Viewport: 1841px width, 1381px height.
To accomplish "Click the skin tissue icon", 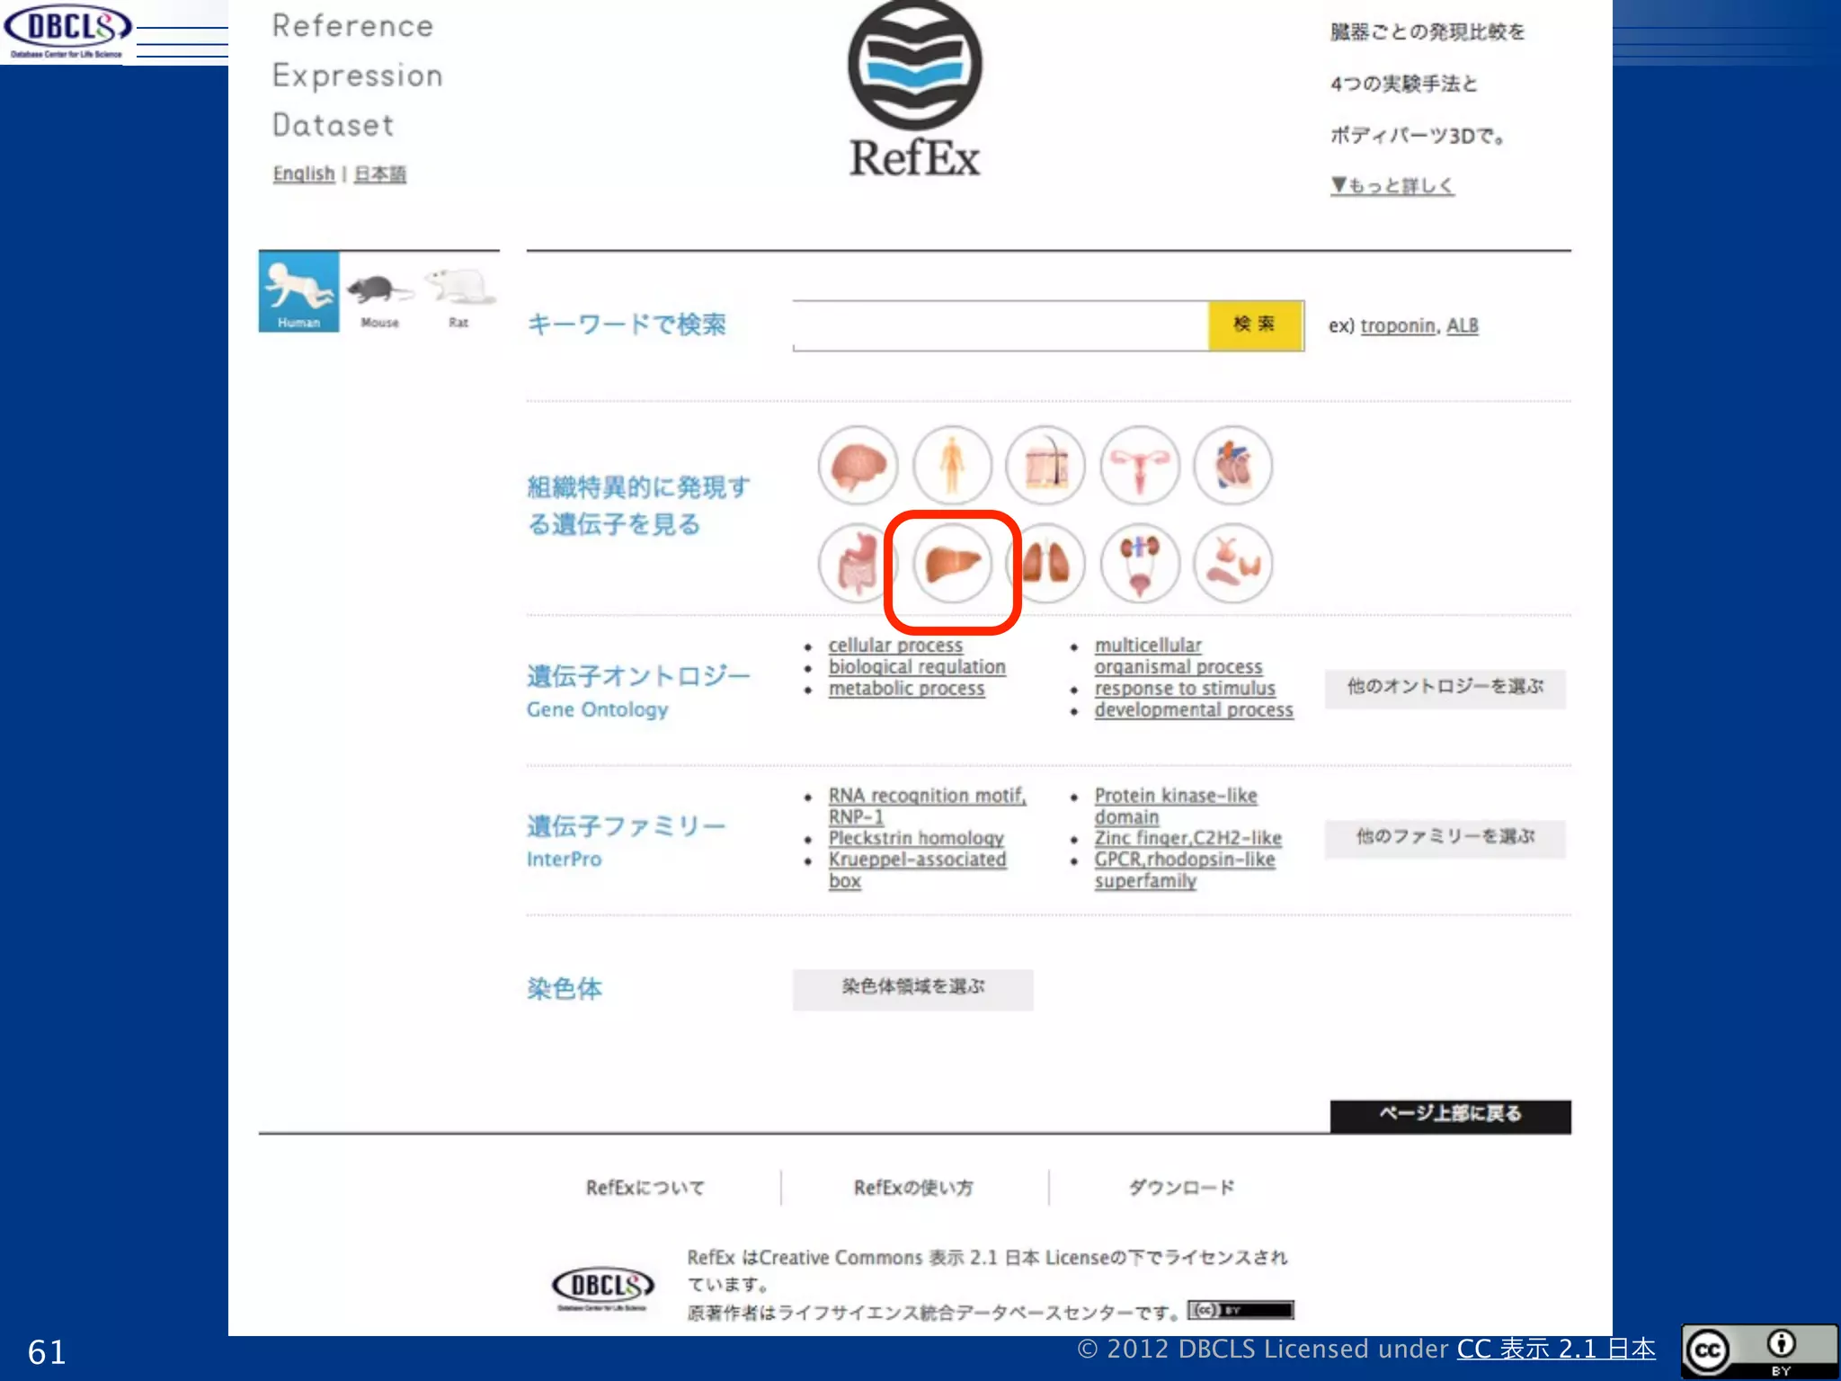I will pos(1045,466).
